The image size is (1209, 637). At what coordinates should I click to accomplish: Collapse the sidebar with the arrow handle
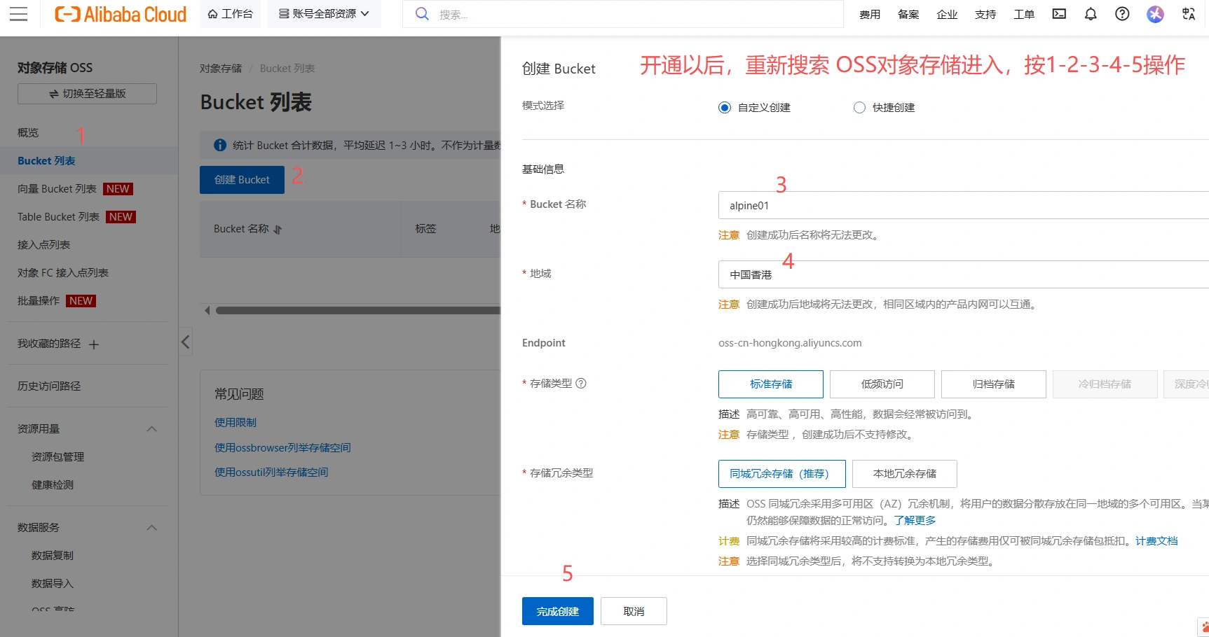pyautogui.click(x=185, y=342)
